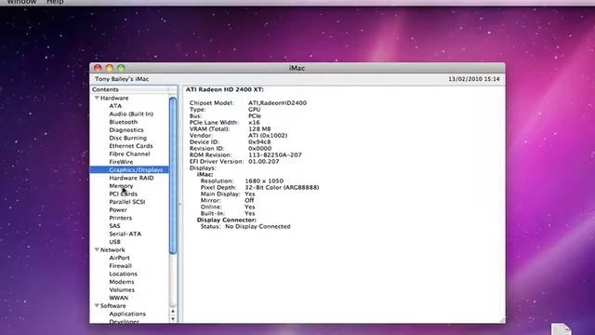Select the highlighted Graphics/Displays entry
Viewport: 595px width, 335px height.
tap(129, 169)
